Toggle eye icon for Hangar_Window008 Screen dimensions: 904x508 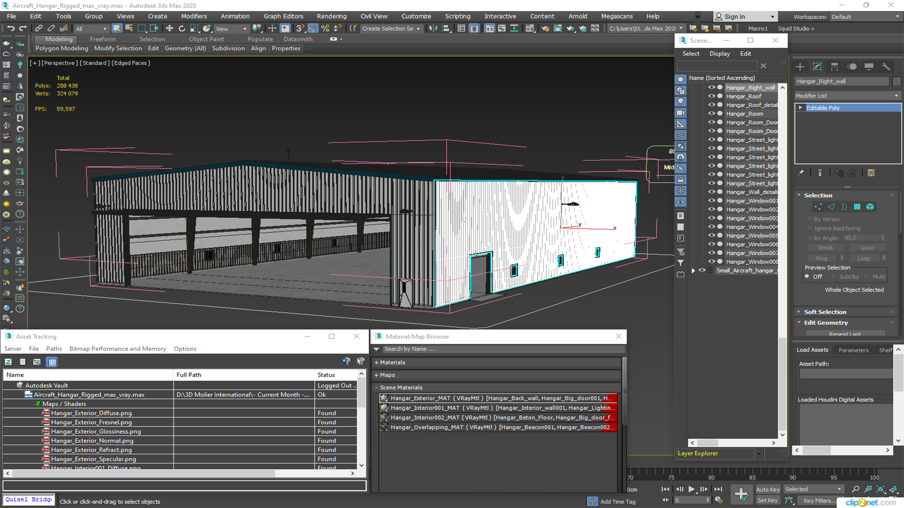pos(711,262)
